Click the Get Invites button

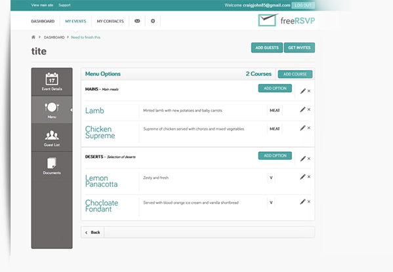click(x=299, y=48)
